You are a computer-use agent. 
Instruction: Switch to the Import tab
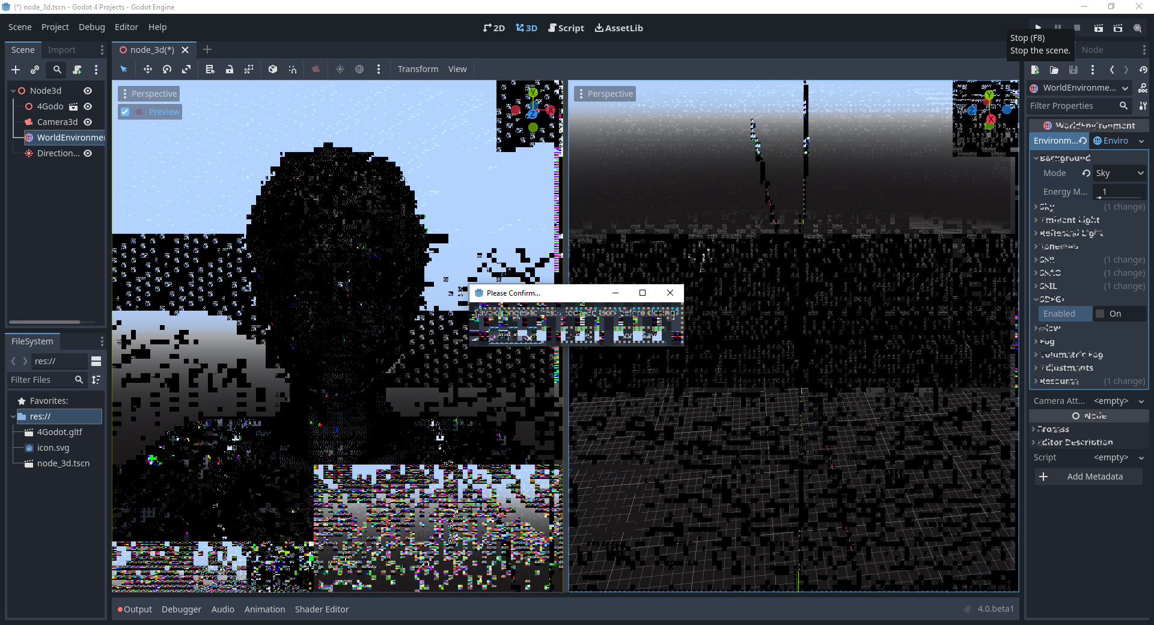pyautogui.click(x=61, y=50)
